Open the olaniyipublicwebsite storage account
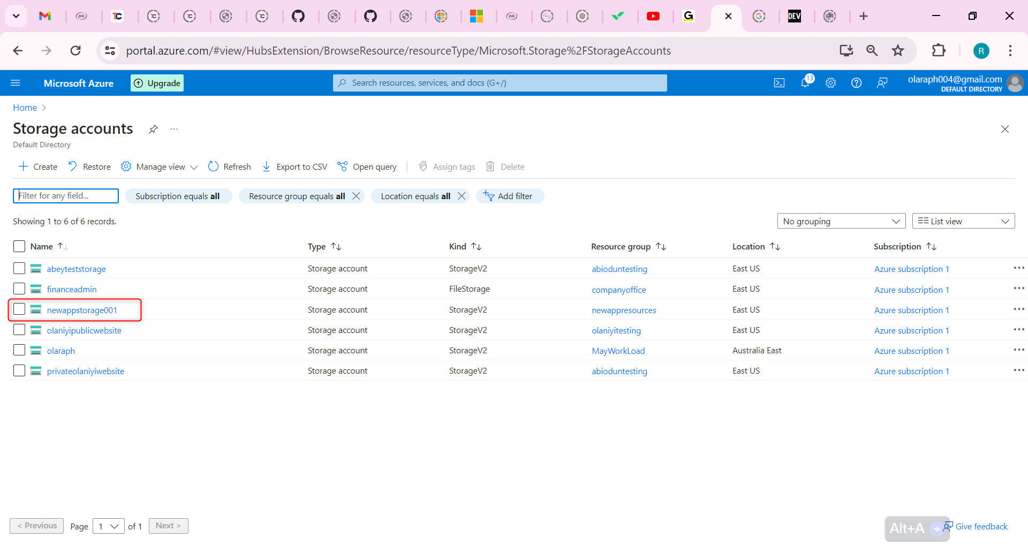 84,330
